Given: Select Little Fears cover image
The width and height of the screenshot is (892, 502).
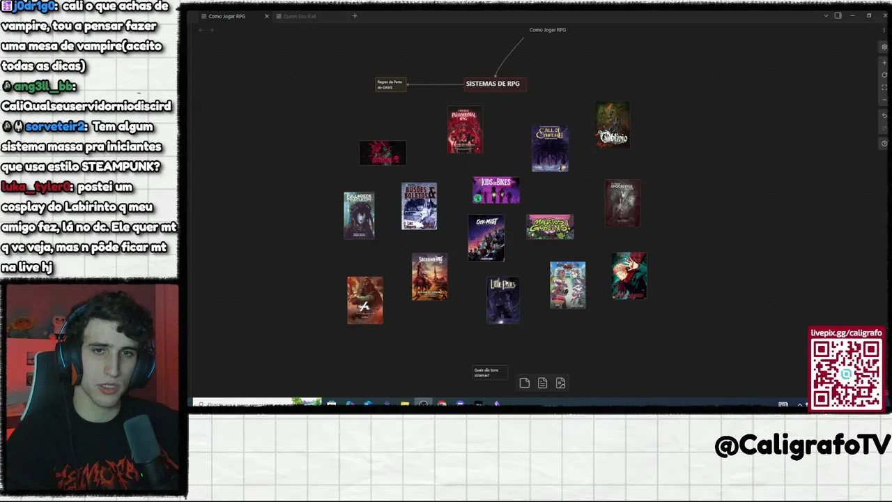Looking at the screenshot, I should coord(503,301).
